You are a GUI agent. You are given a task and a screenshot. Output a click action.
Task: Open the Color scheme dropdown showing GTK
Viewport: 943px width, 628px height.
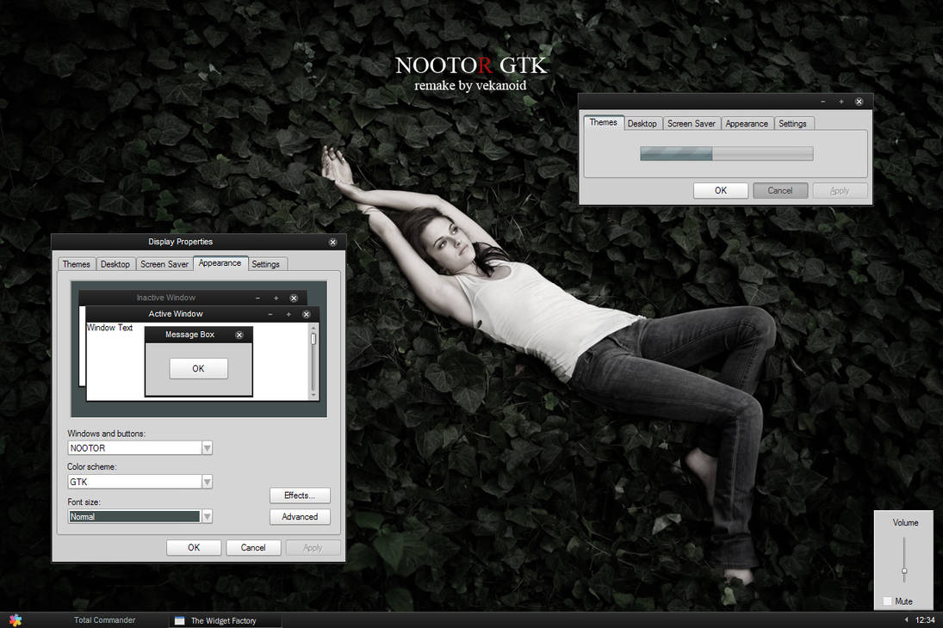(207, 482)
